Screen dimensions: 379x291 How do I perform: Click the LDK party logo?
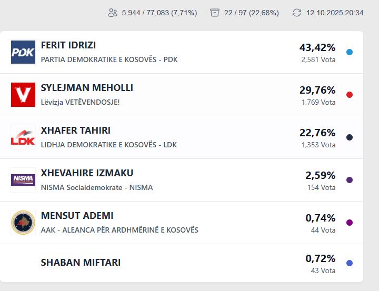coord(23,137)
